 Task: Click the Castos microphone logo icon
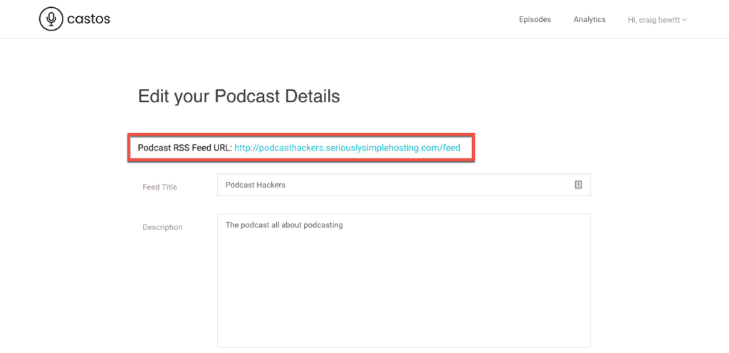(50, 19)
